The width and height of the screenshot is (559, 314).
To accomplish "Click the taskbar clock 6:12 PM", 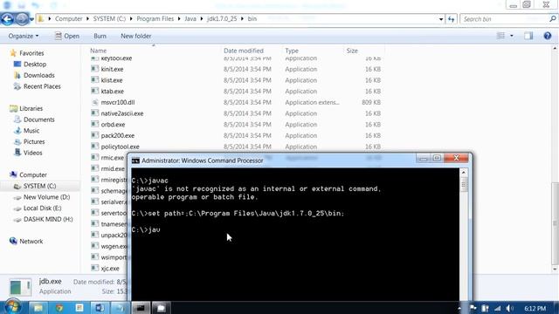I will click(535, 308).
